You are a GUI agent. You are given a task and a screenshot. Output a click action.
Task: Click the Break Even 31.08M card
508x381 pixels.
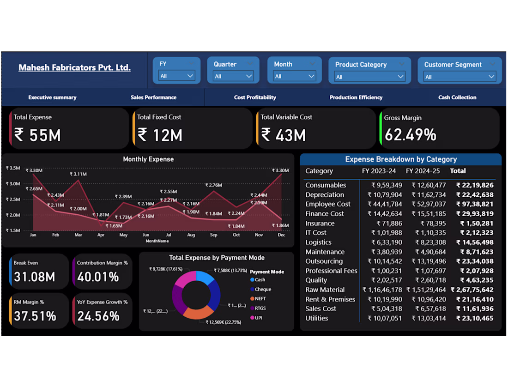[38, 272]
